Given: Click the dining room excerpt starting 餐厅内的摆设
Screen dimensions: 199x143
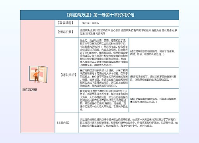Looking at the screenshot, I should 104,78.
